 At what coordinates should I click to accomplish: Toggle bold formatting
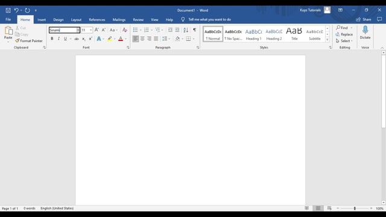click(x=52, y=39)
